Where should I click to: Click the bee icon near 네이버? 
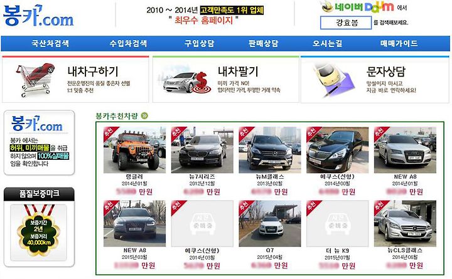[x=327, y=7]
